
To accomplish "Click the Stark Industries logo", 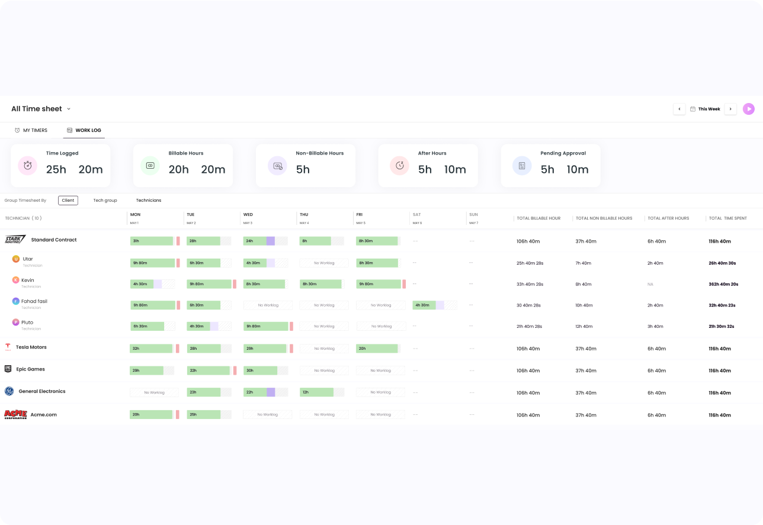I will click(14, 240).
